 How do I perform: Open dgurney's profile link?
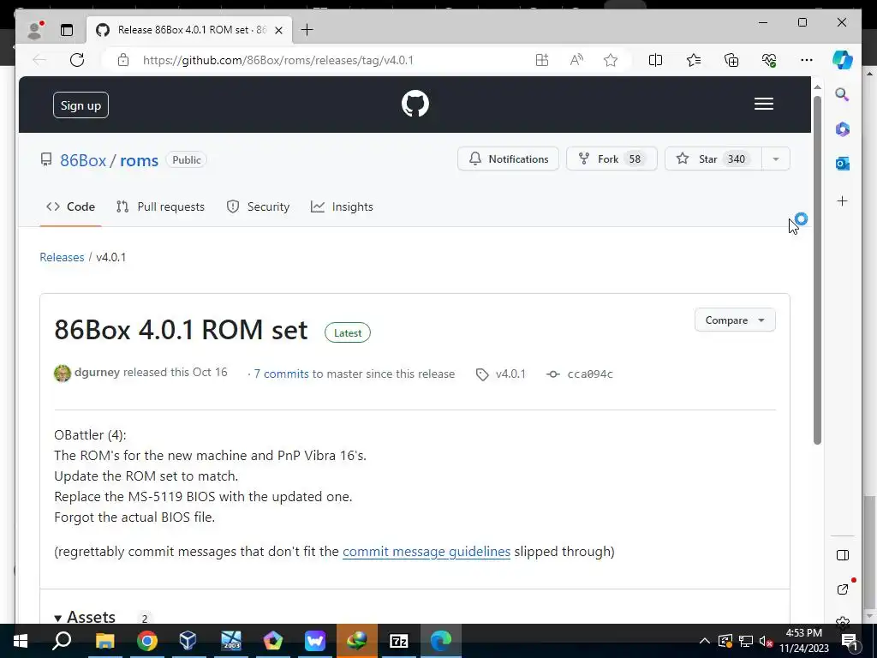(x=97, y=373)
